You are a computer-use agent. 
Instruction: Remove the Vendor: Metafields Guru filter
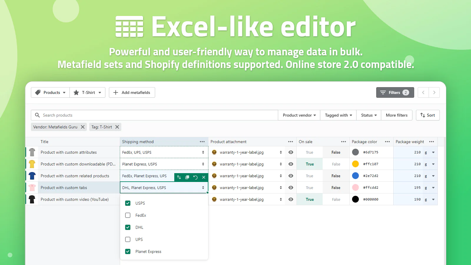click(83, 127)
